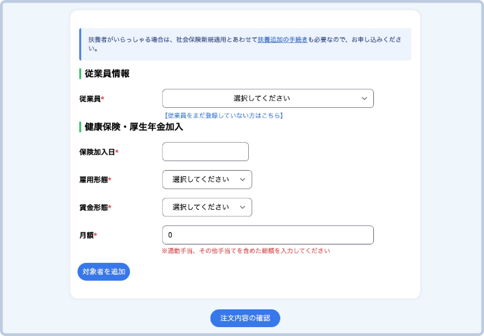This screenshot has width=484, height=336.
Task: Click the 従業員 field label
Action: click(90, 99)
